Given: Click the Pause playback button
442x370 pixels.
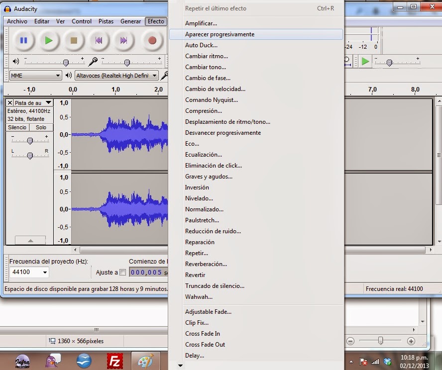Looking at the screenshot, I should [24, 41].
